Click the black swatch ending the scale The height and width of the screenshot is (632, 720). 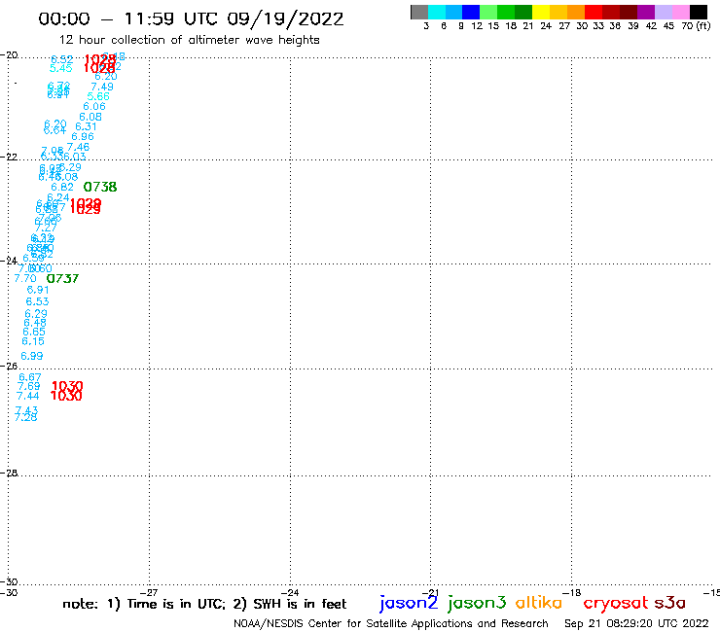coord(698,12)
